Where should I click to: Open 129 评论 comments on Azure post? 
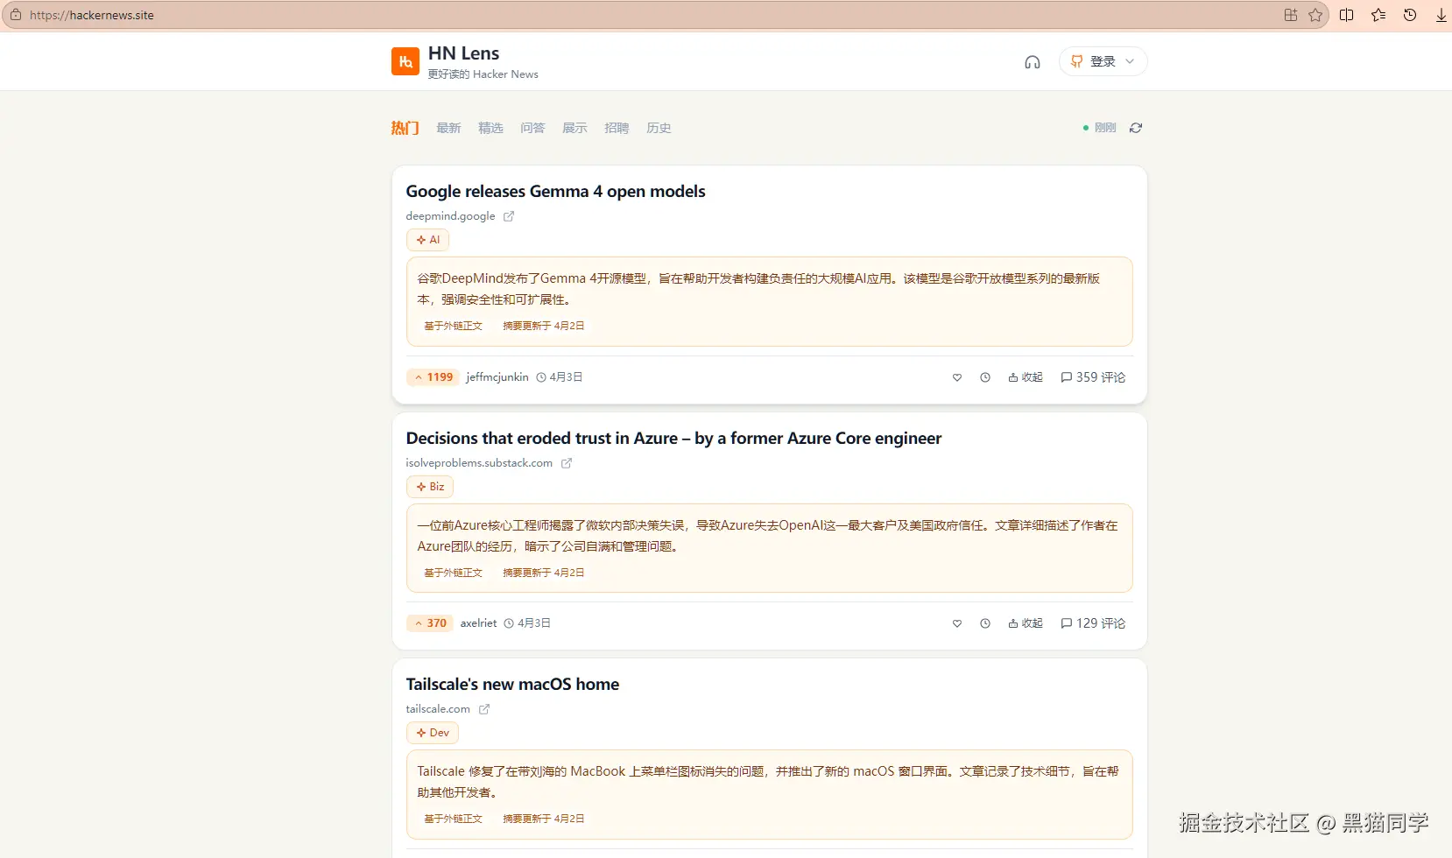1093,623
